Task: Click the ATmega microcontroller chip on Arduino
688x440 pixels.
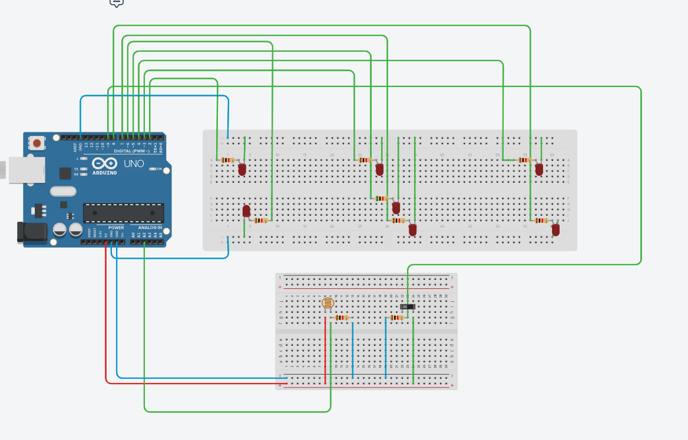Action: click(124, 213)
